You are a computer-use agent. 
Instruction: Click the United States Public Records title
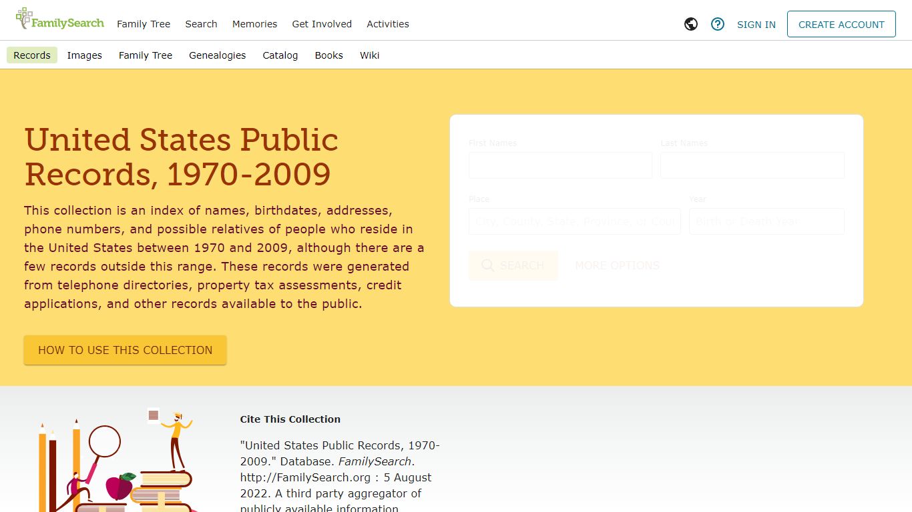click(181, 157)
